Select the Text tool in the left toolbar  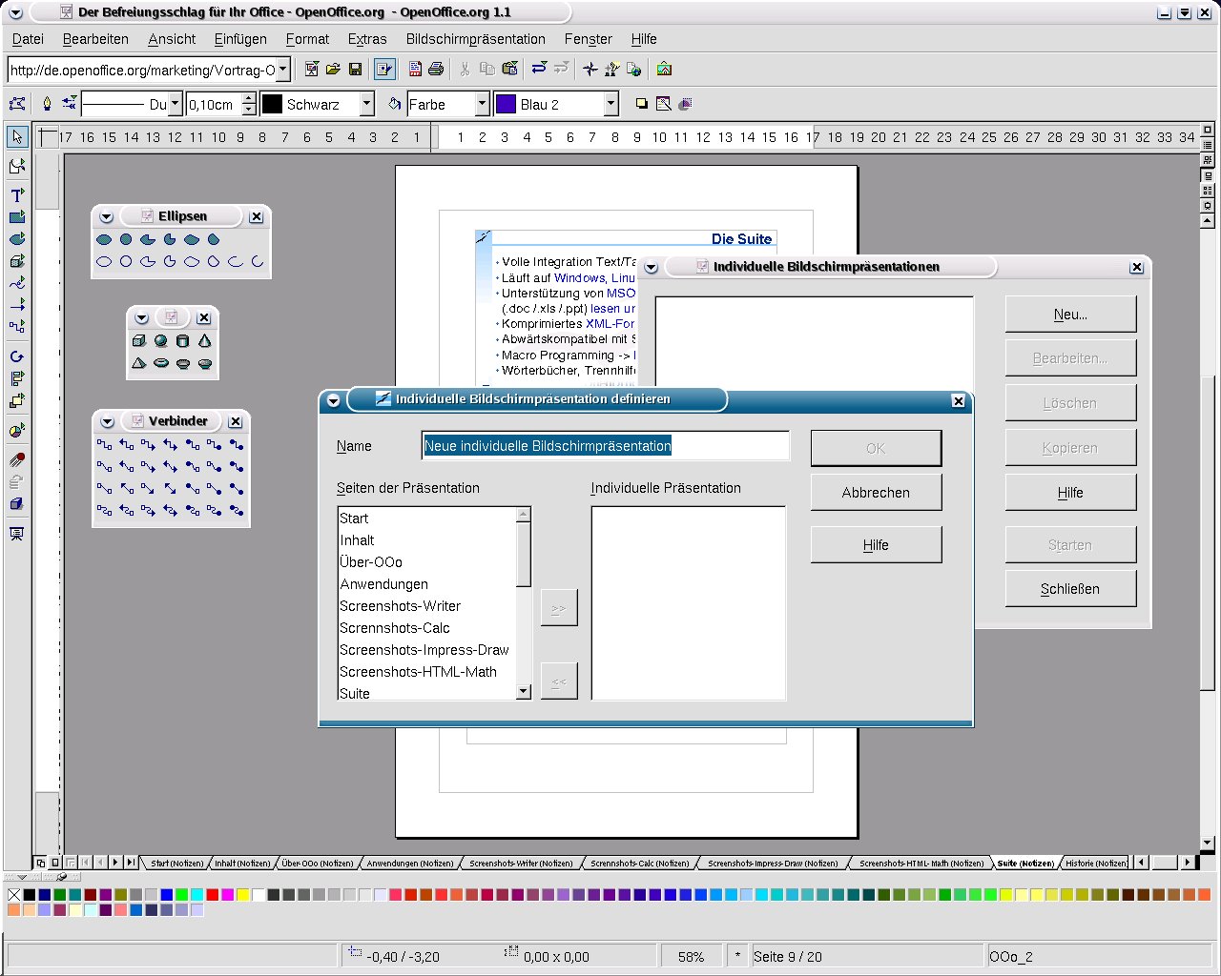pos(16,195)
